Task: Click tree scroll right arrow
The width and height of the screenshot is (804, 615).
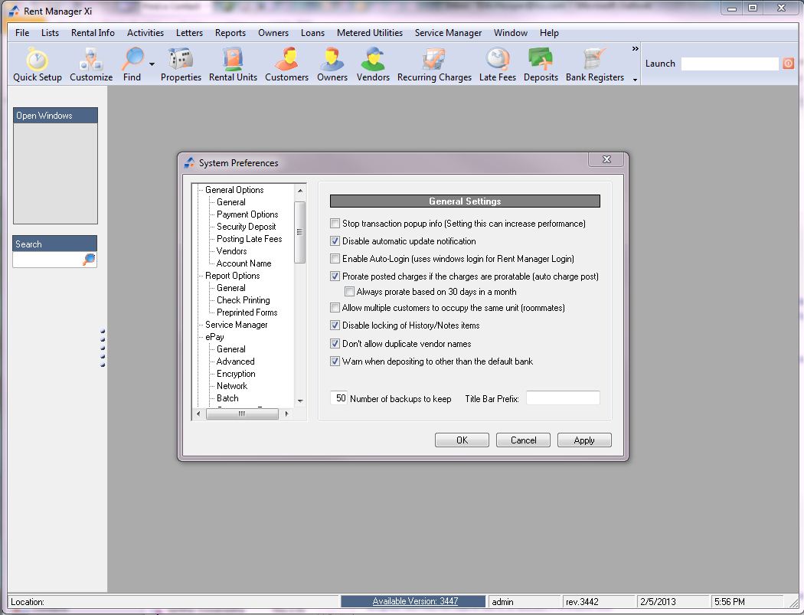Action: pos(286,414)
